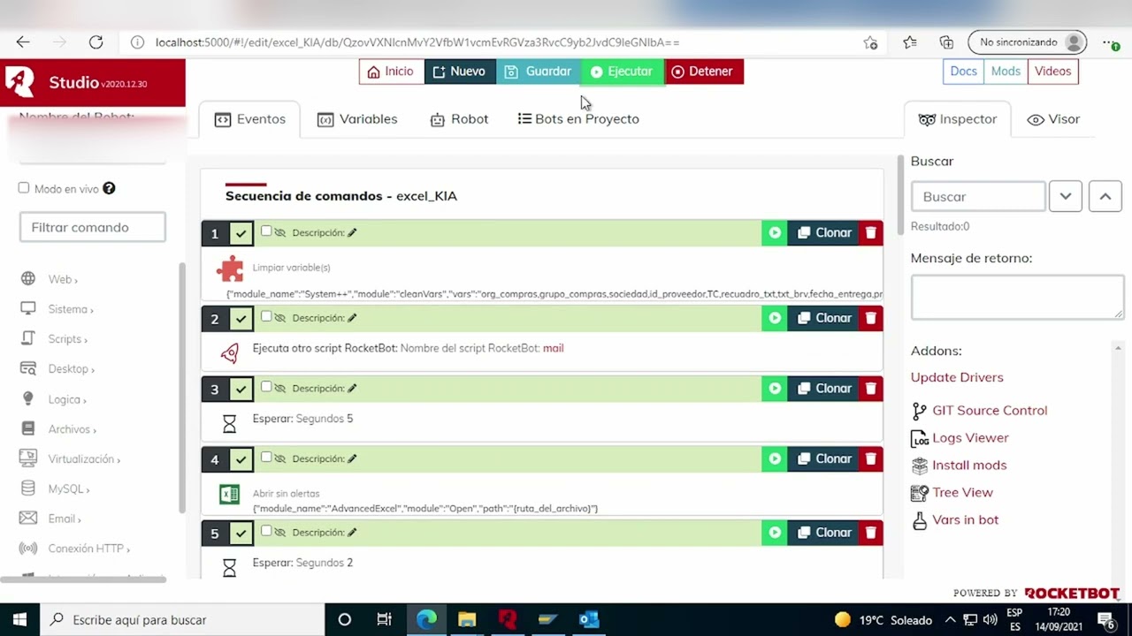
Task: Edit description pencil on command 2
Action: tap(352, 318)
